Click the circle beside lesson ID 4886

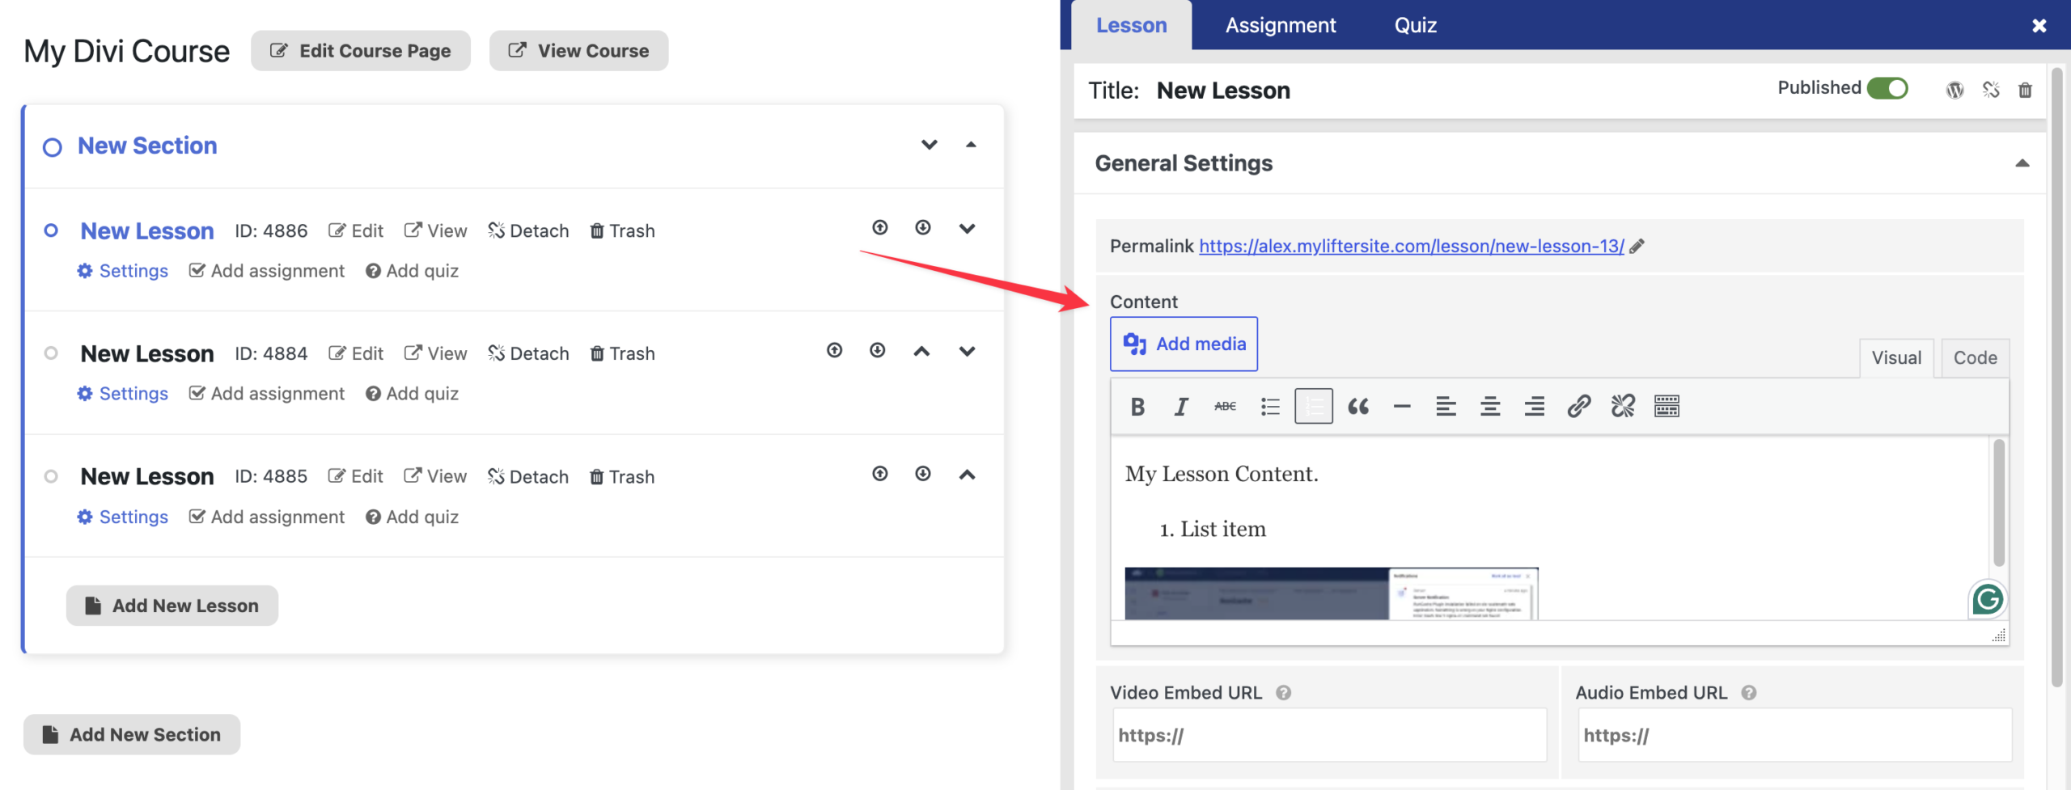(50, 230)
